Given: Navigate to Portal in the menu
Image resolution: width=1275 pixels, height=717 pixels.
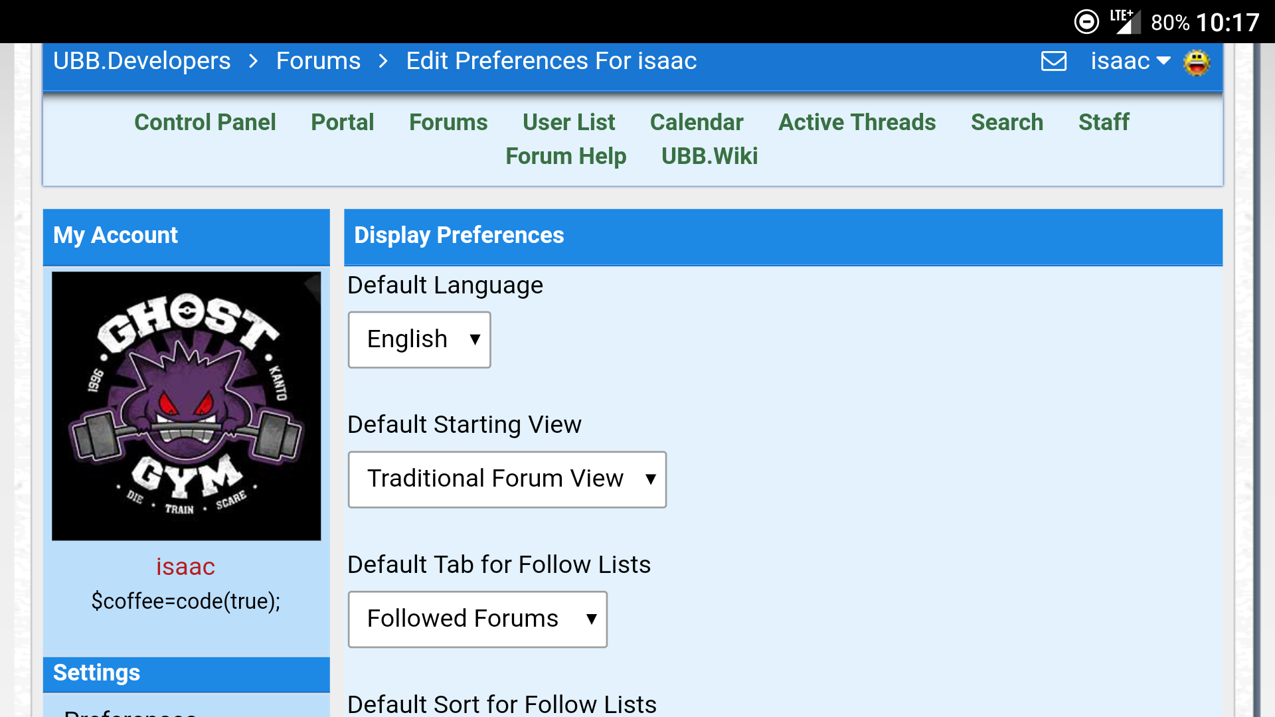Looking at the screenshot, I should pos(343,122).
